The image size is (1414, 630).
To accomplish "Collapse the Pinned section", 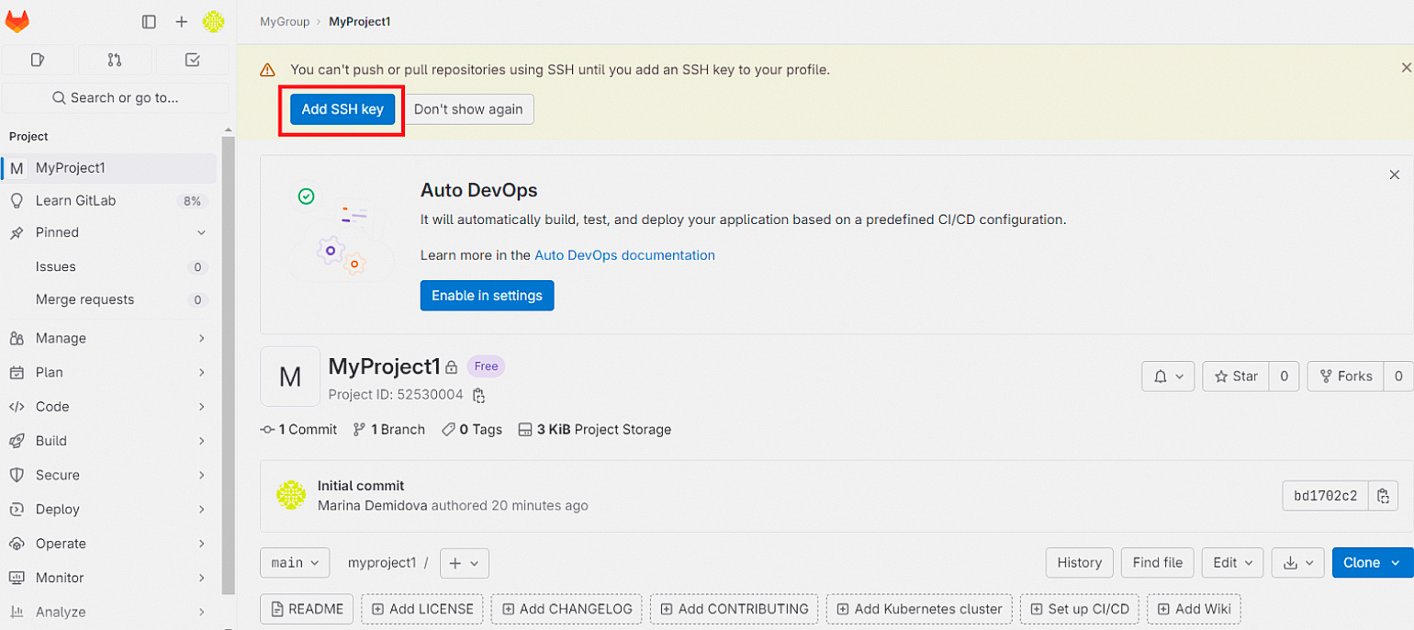I will pos(110,232).
